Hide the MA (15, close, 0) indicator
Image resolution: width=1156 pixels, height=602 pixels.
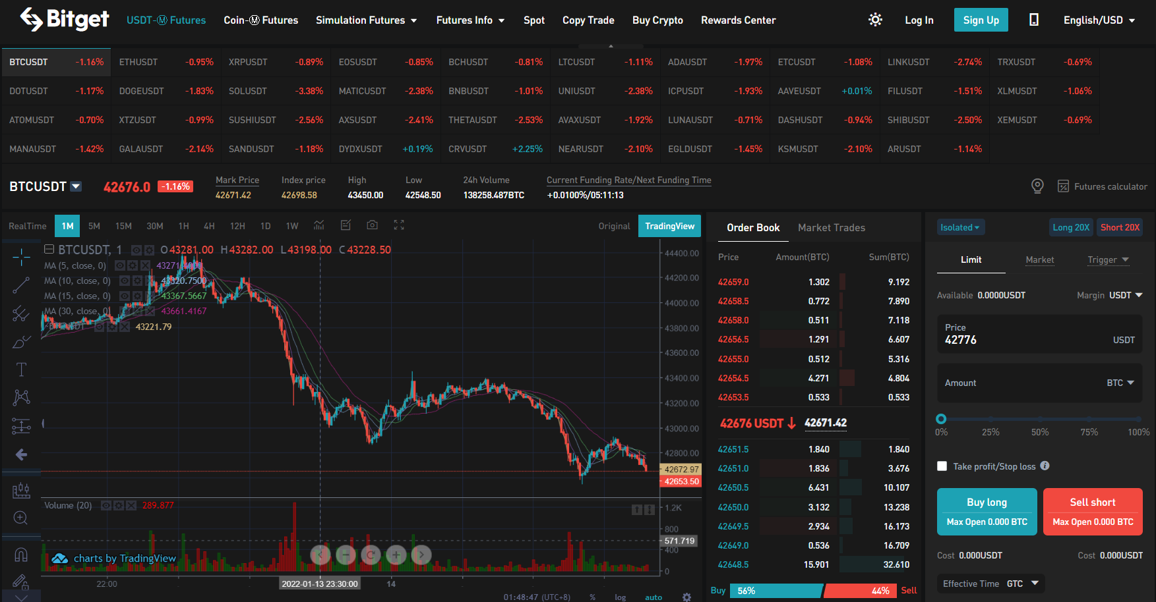tap(125, 296)
